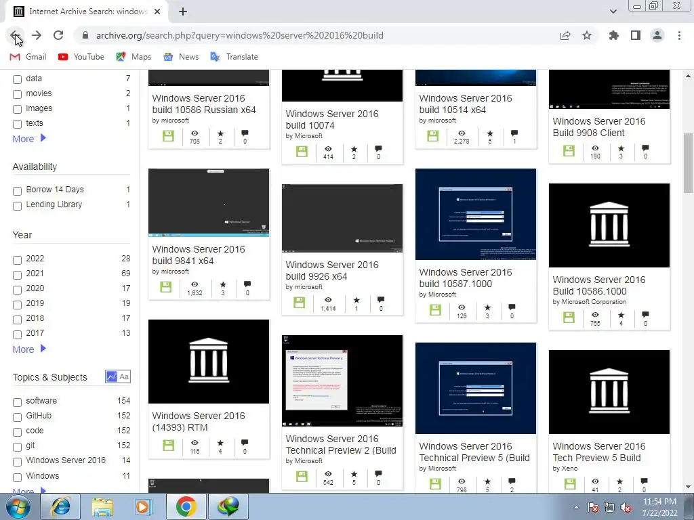
Task: Open Windows Server 2016 build 10074 item
Action: click(x=332, y=119)
